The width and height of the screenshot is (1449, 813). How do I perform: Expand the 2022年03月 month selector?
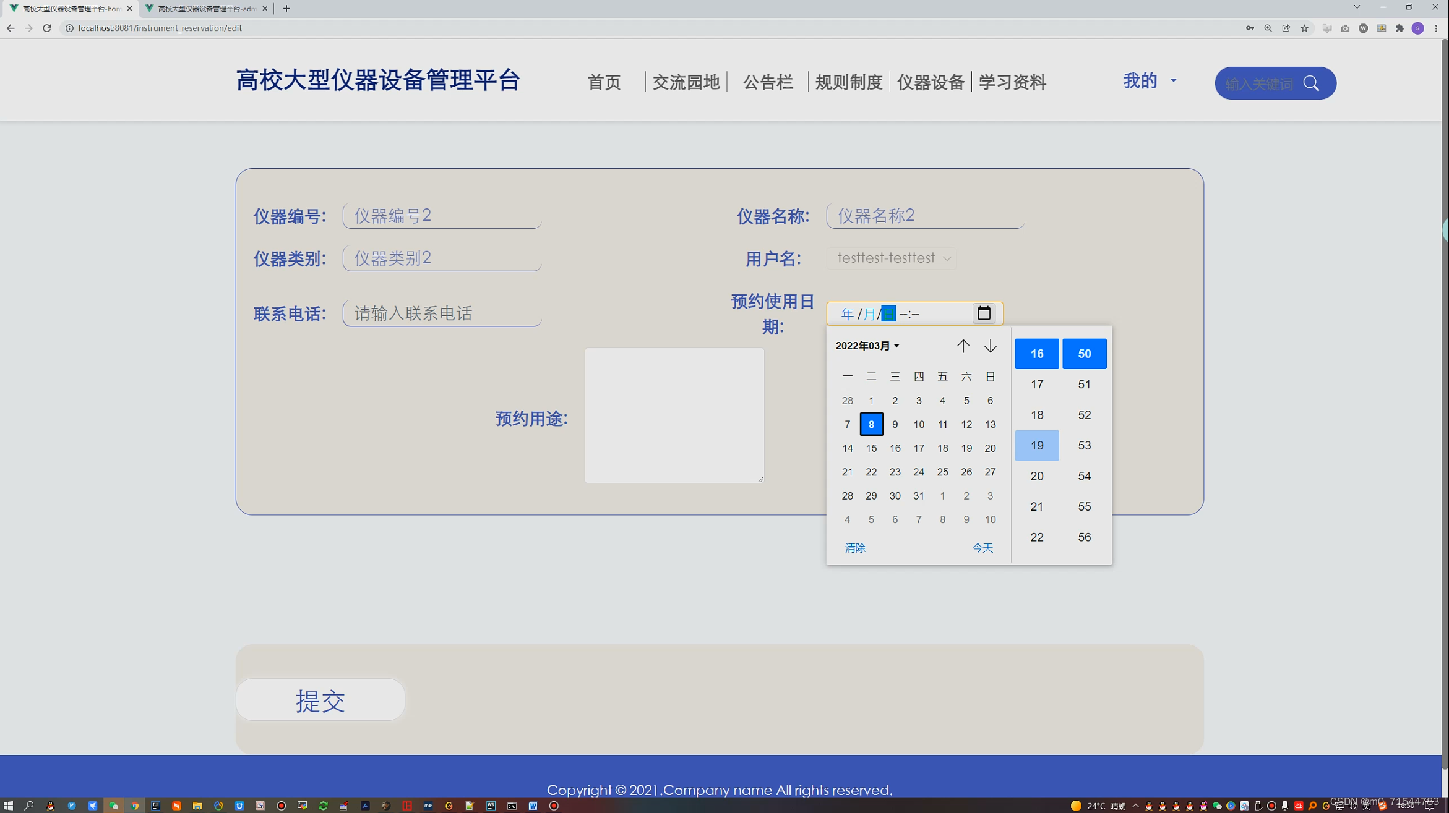pos(867,346)
